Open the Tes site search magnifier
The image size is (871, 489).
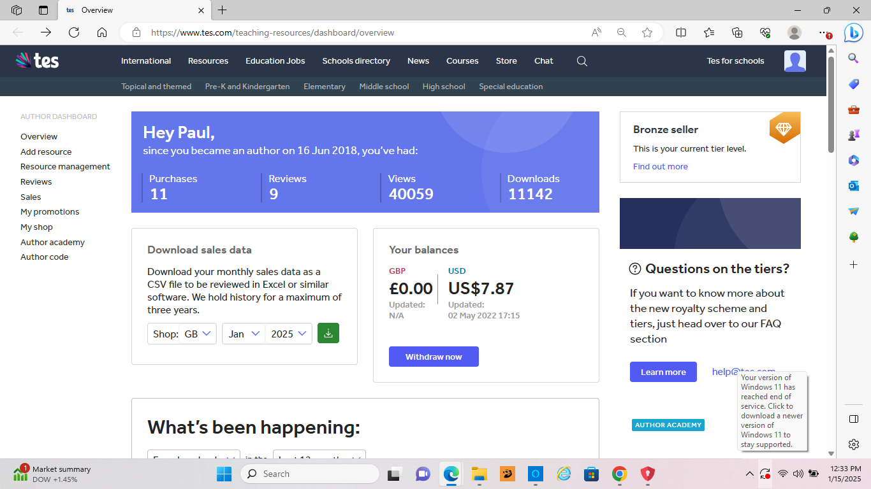(x=582, y=61)
